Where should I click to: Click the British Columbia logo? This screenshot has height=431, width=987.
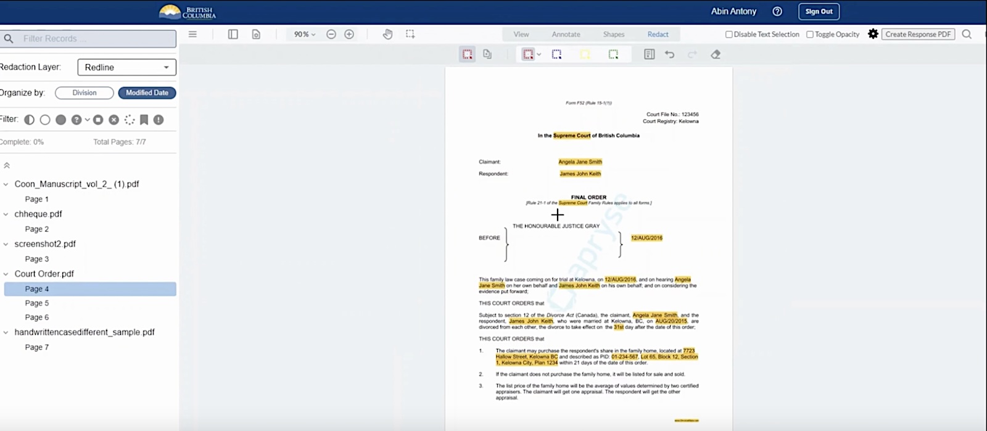click(x=188, y=12)
